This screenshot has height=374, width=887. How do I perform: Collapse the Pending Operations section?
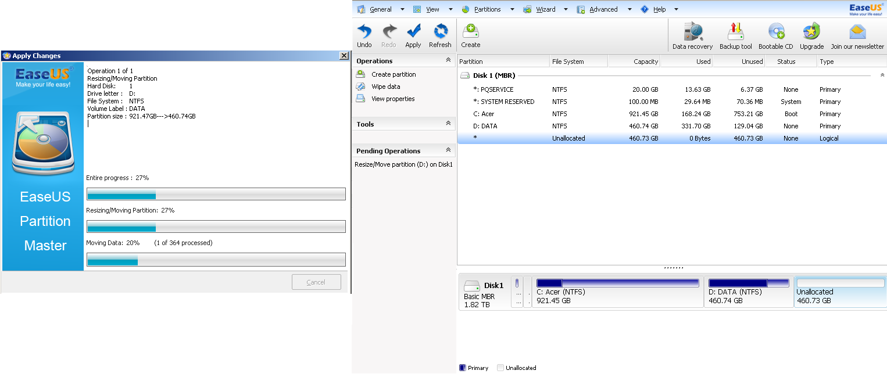[448, 150]
